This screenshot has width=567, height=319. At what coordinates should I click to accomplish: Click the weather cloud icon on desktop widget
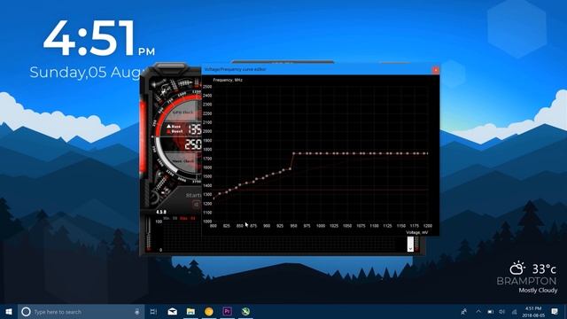click(517, 268)
